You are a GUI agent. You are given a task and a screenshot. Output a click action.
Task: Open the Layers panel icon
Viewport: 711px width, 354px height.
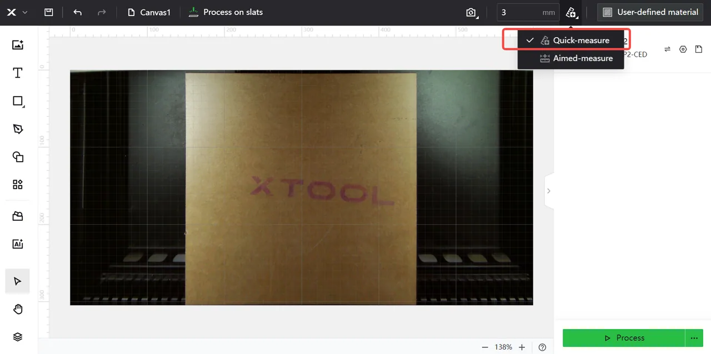click(18, 337)
